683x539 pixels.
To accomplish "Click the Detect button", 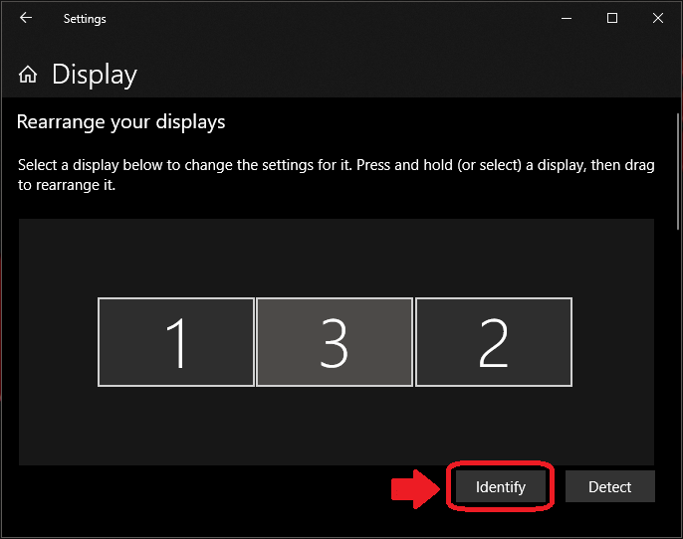I will (609, 486).
